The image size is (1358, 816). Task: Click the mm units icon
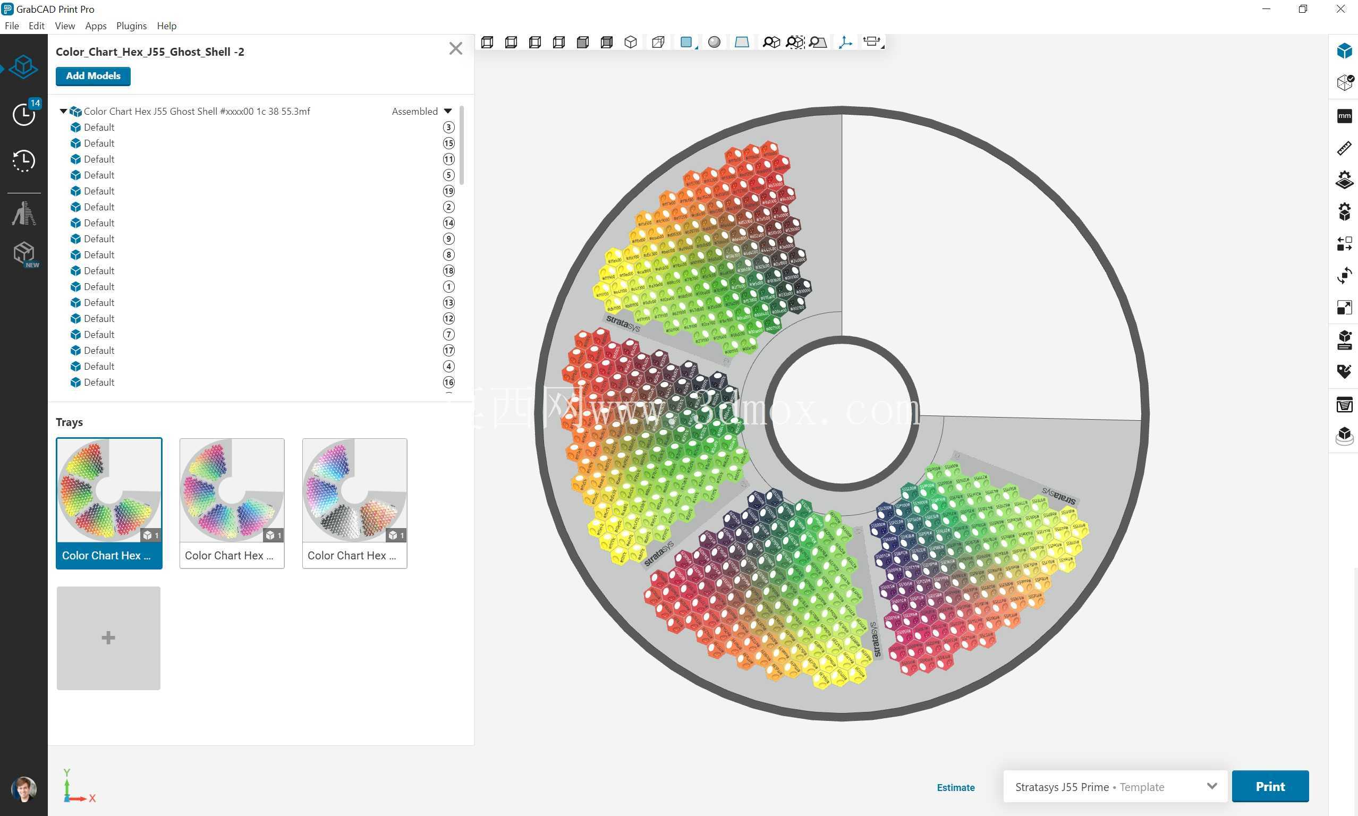click(x=1344, y=116)
